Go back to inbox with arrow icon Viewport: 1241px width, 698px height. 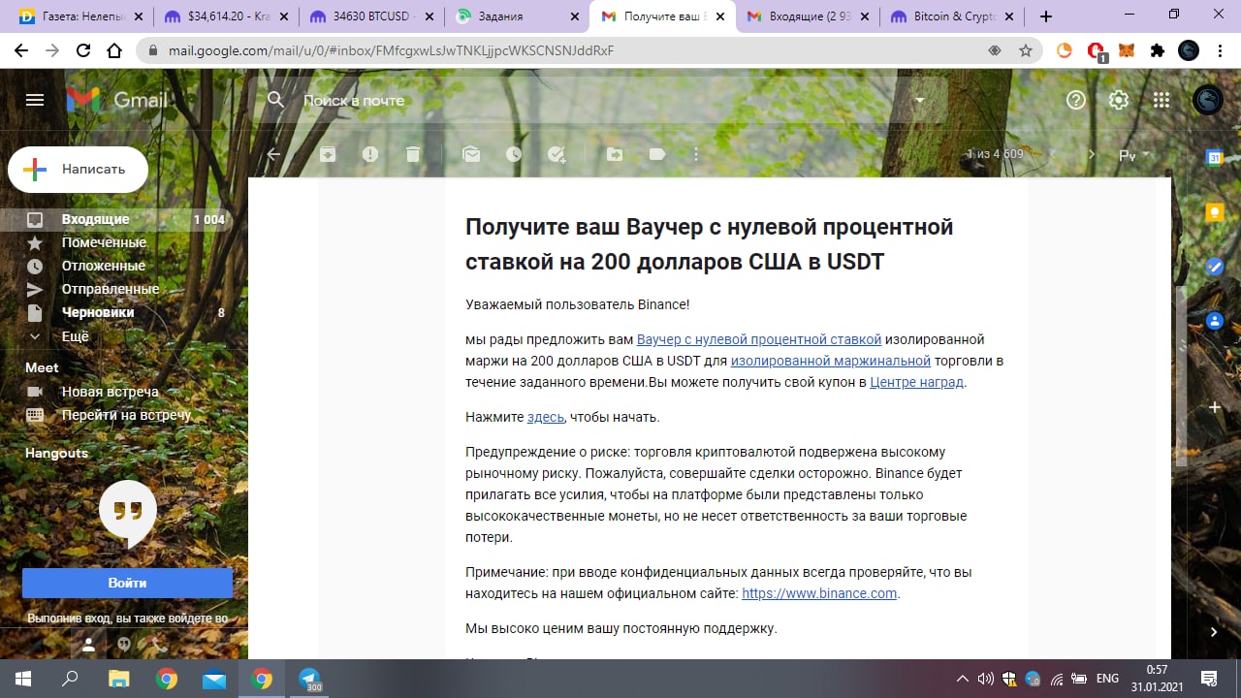coord(273,154)
